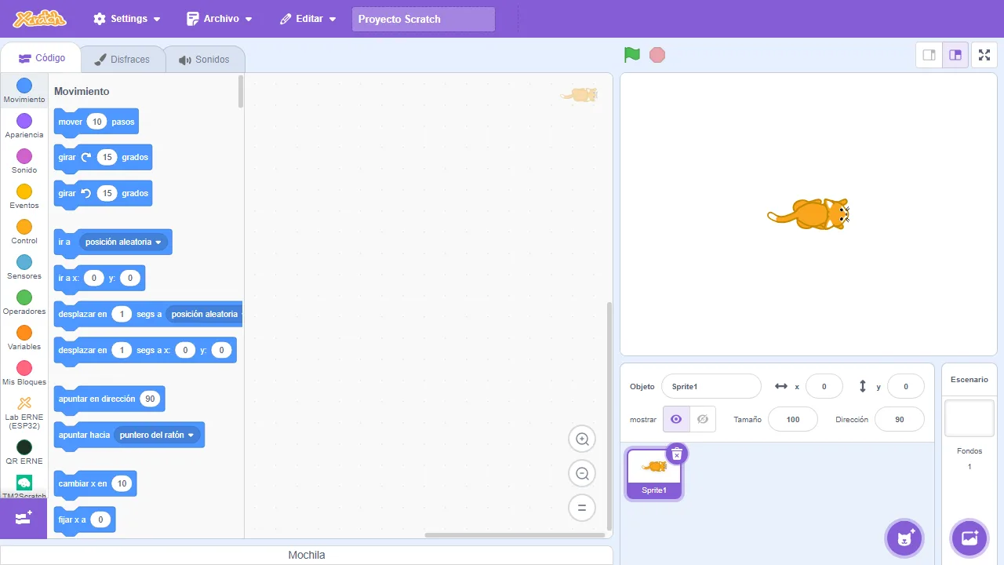Select the Control block category
Screen dimensions: 1004x565
[x=24, y=231]
